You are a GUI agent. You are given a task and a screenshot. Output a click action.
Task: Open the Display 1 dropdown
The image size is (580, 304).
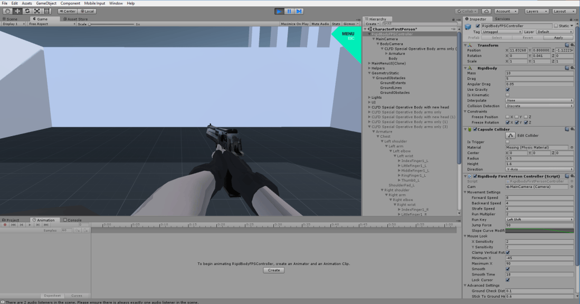point(14,24)
